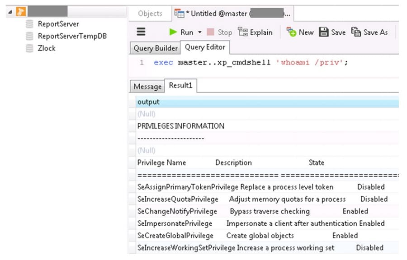Switch to the Message tab
This screenshot has width=407, height=260.
pos(147,86)
